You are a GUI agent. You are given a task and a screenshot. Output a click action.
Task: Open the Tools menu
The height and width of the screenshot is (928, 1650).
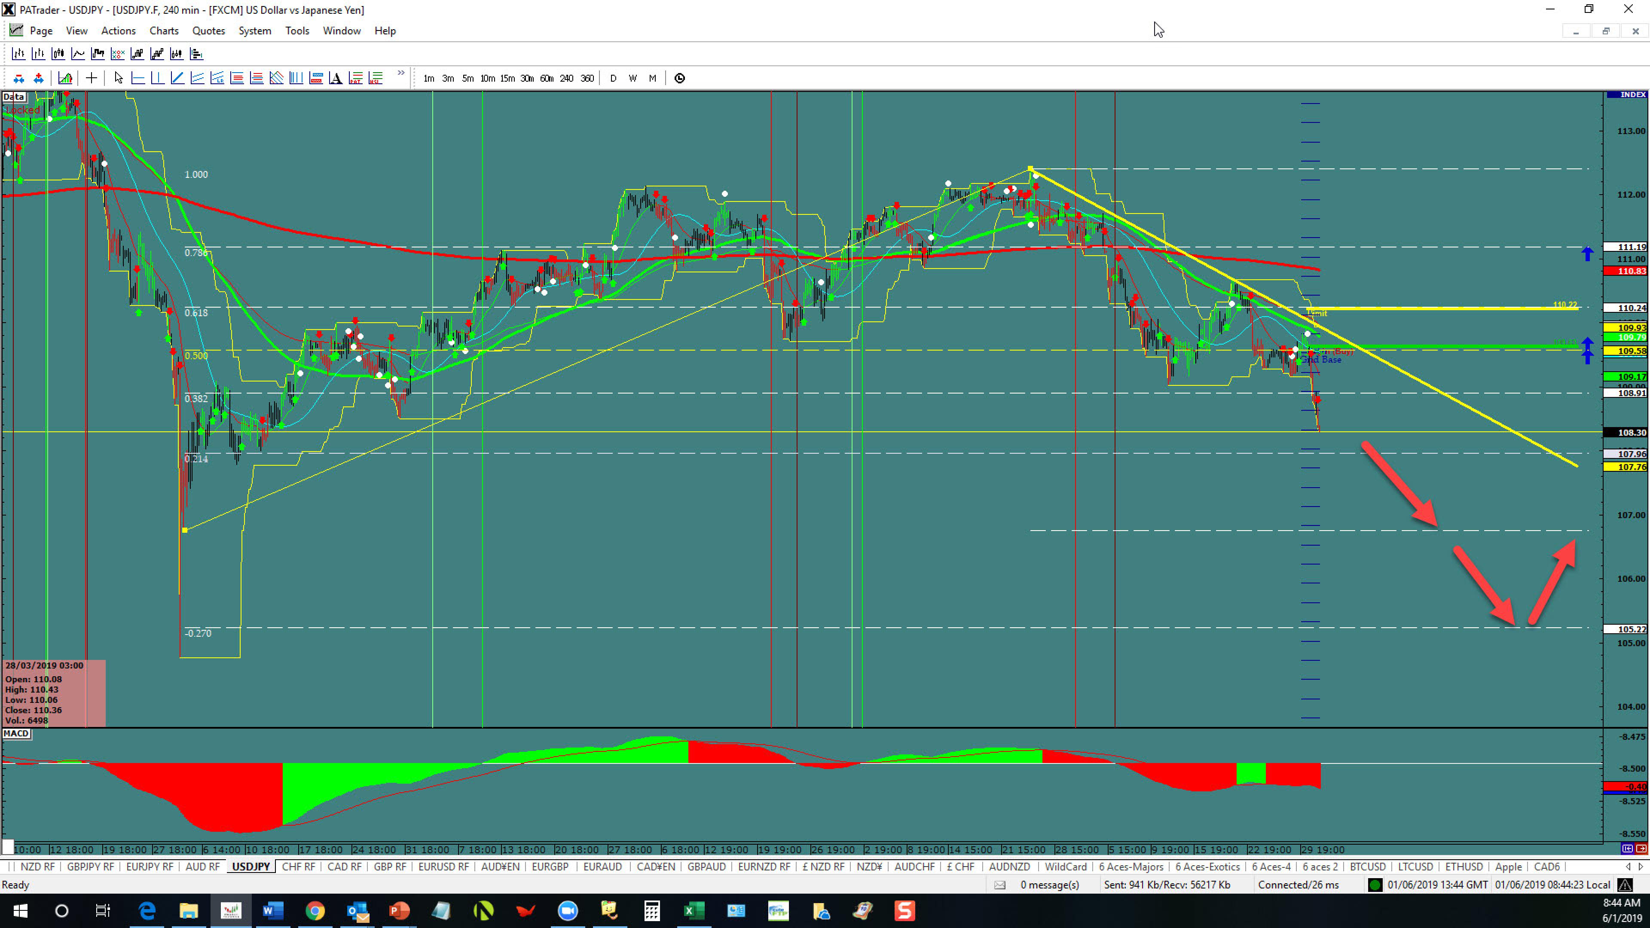click(x=297, y=31)
